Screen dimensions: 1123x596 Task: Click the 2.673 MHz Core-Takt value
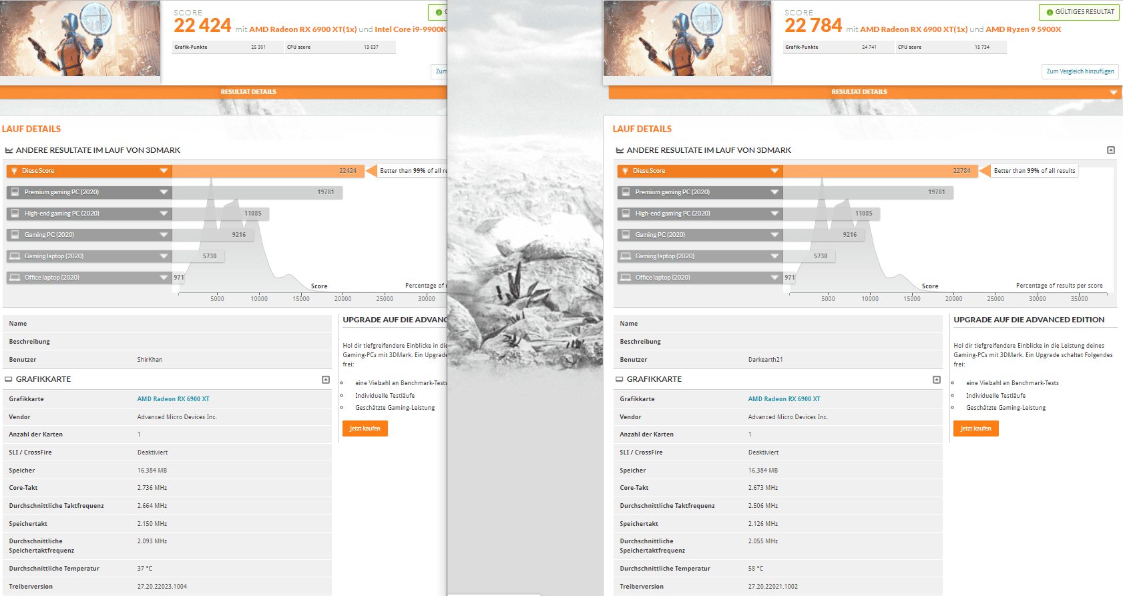[x=763, y=488]
